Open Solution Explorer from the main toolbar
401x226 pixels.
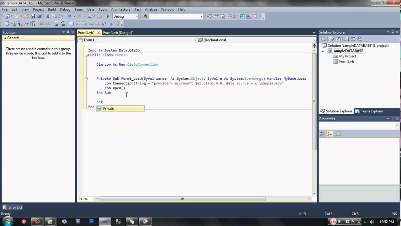click(209, 16)
